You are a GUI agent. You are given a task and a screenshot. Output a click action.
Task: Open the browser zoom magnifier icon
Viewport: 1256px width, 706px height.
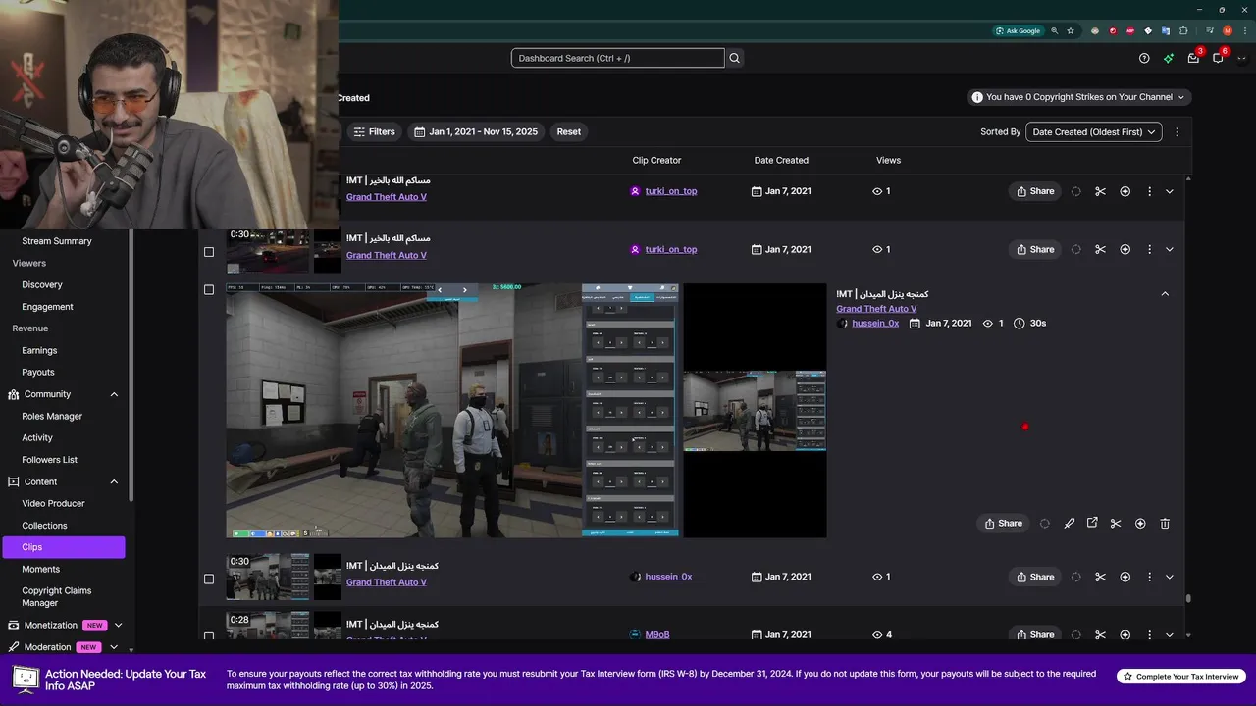pyautogui.click(x=1055, y=30)
